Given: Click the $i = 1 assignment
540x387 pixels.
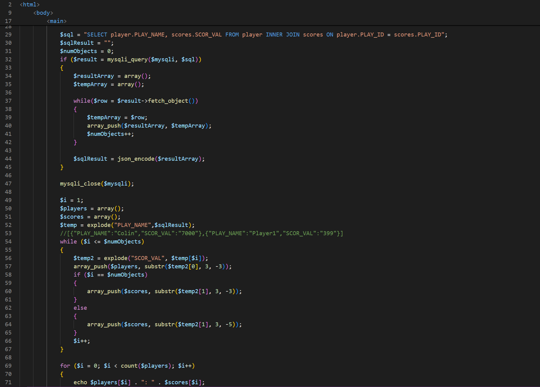Looking at the screenshot, I should coord(71,200).
